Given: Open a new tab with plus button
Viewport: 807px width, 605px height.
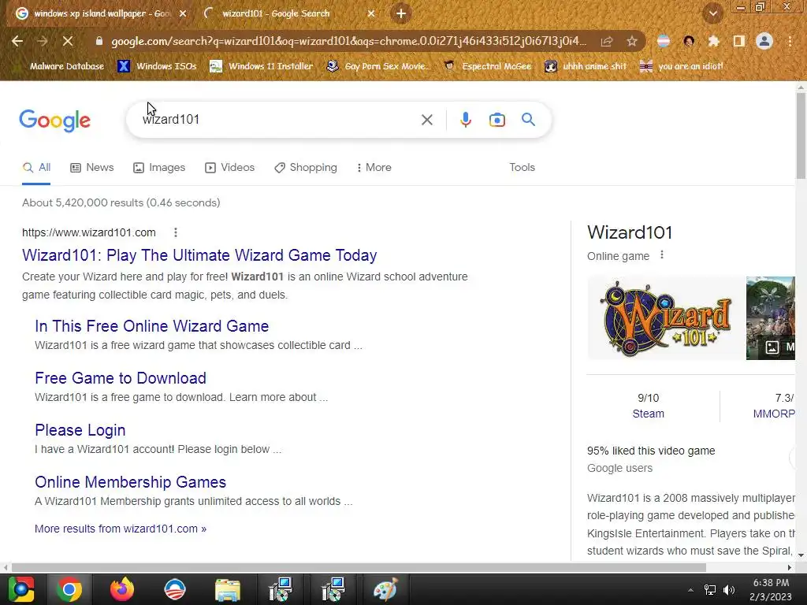Looking at the screenshot, I should point(401,14).
